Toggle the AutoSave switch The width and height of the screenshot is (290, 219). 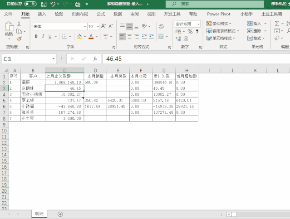[30, 4]
